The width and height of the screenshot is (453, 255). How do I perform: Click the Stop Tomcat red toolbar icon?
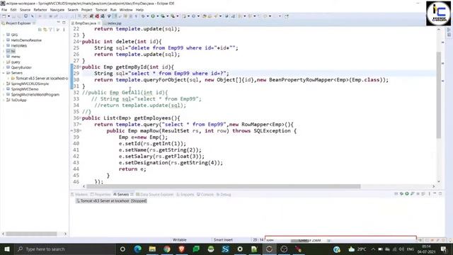(x=97, y=16)
